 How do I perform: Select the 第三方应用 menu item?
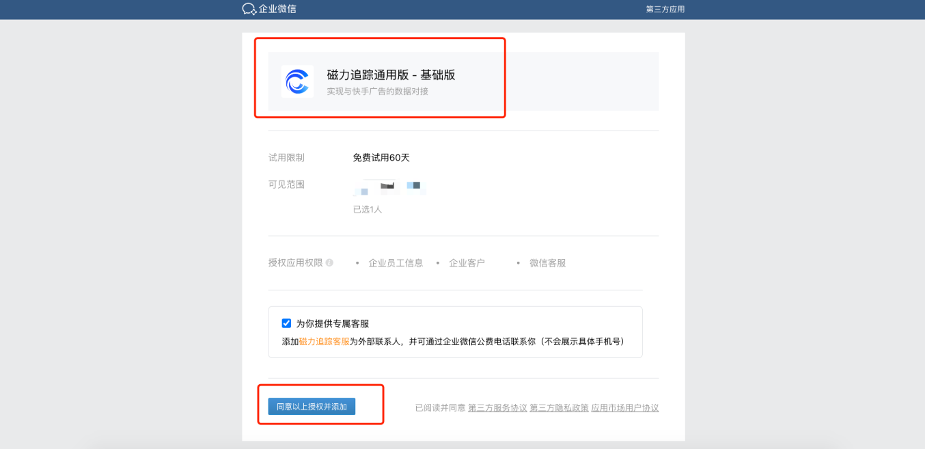664,9
